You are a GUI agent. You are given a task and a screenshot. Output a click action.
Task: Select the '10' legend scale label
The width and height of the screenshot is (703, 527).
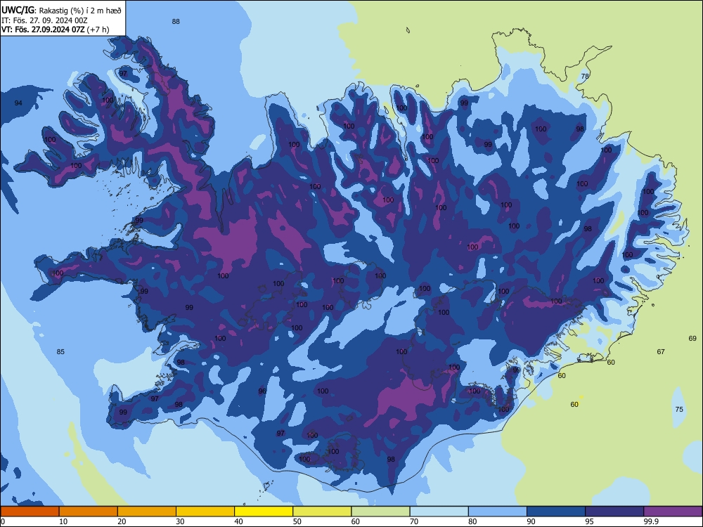click(63, 521)
